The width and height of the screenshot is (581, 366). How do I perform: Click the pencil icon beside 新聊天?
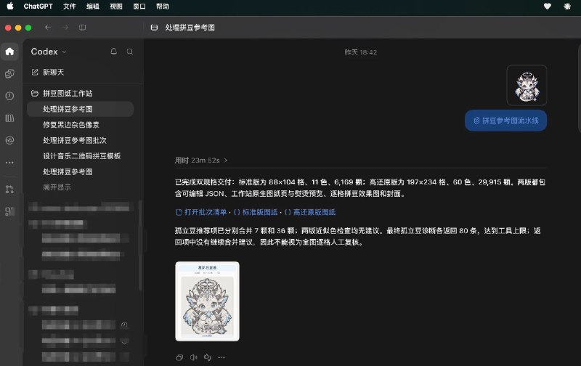(x=35, y=72)
